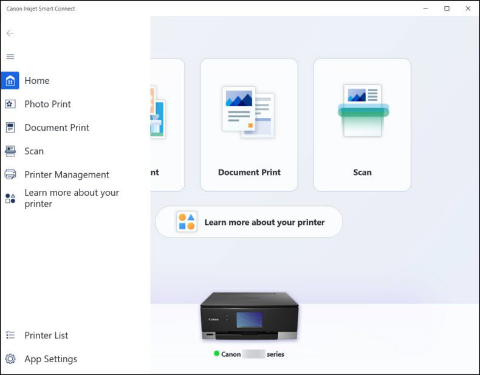Click the Document Print card illustration
Viewport: 480px width, 375px height.
point(249,112)
